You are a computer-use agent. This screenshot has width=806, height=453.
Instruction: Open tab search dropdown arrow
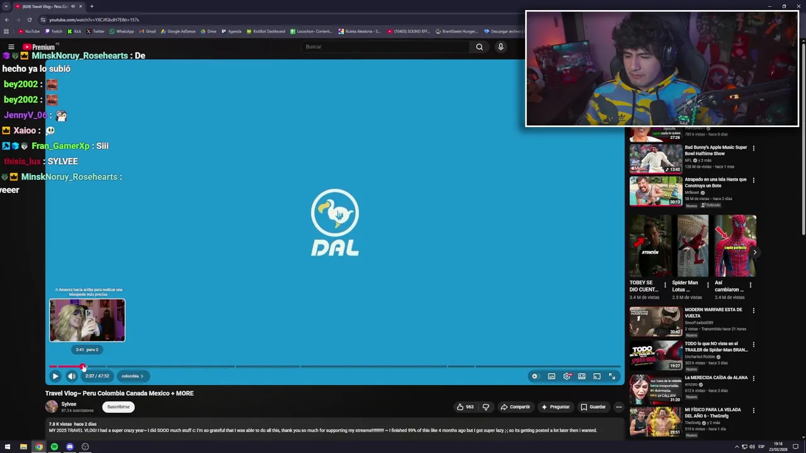[x=6, y=6]
